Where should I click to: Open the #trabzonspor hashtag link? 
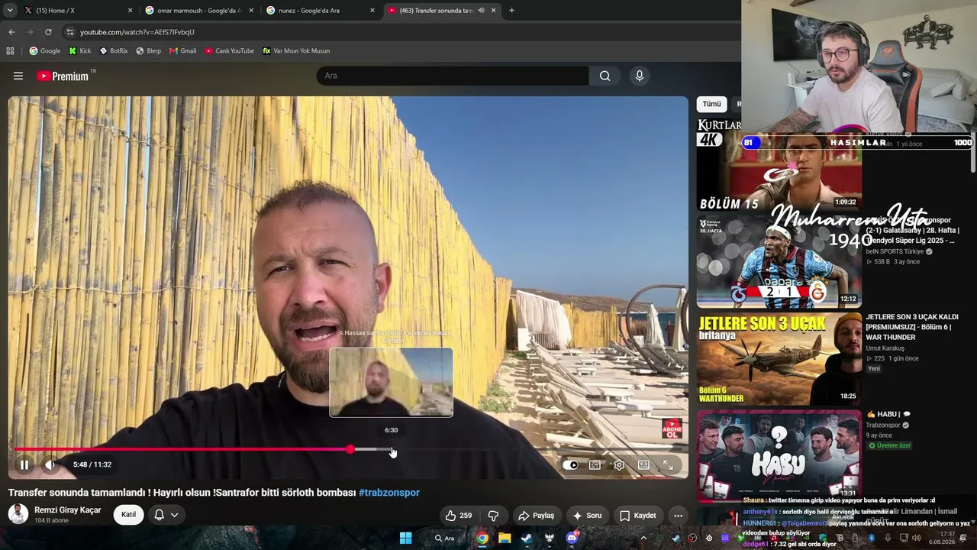[389, 493]
